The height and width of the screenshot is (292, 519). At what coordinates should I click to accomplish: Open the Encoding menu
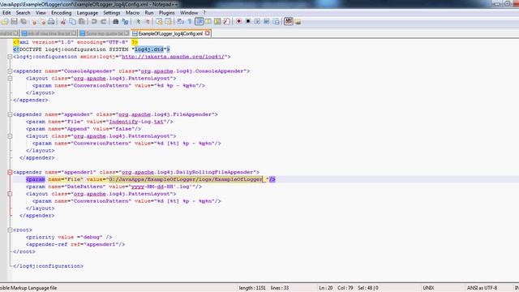62,13
